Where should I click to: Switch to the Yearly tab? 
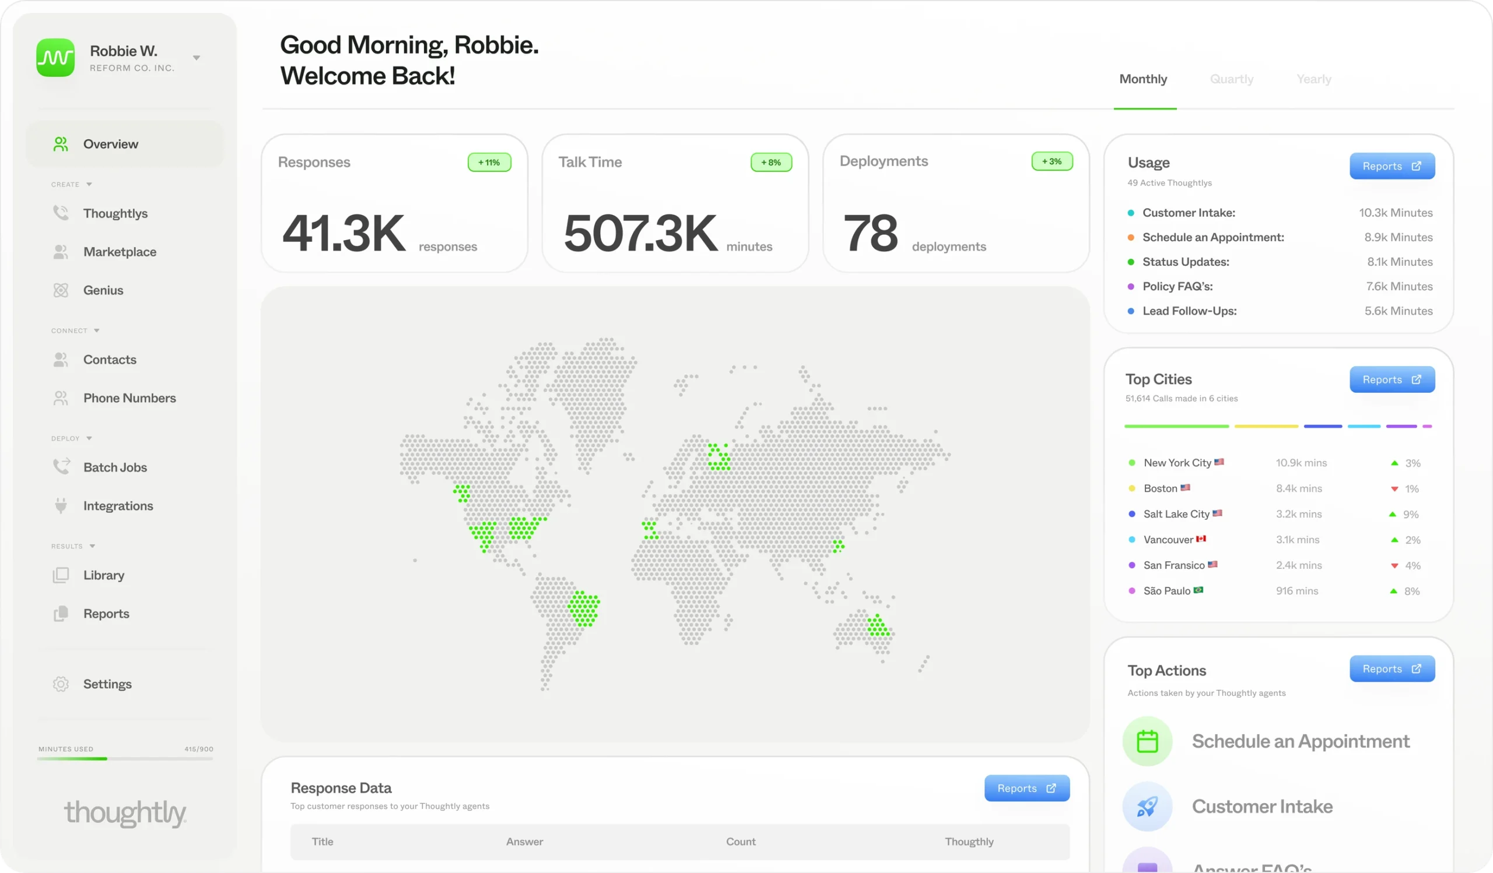tap(1313, 79)
